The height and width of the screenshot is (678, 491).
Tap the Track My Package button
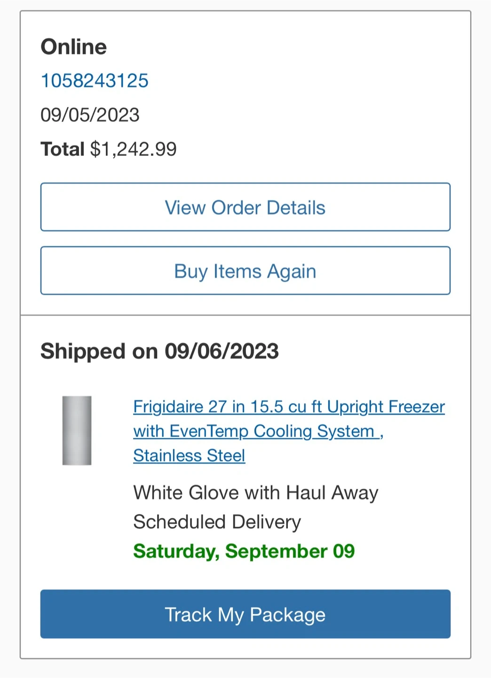[245, 614]
